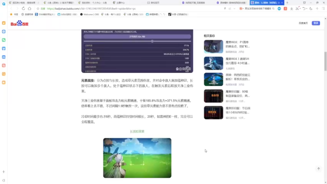Open the 5566 website bookmark
Viewport: 327px width, 184px height.
(45, 14)
